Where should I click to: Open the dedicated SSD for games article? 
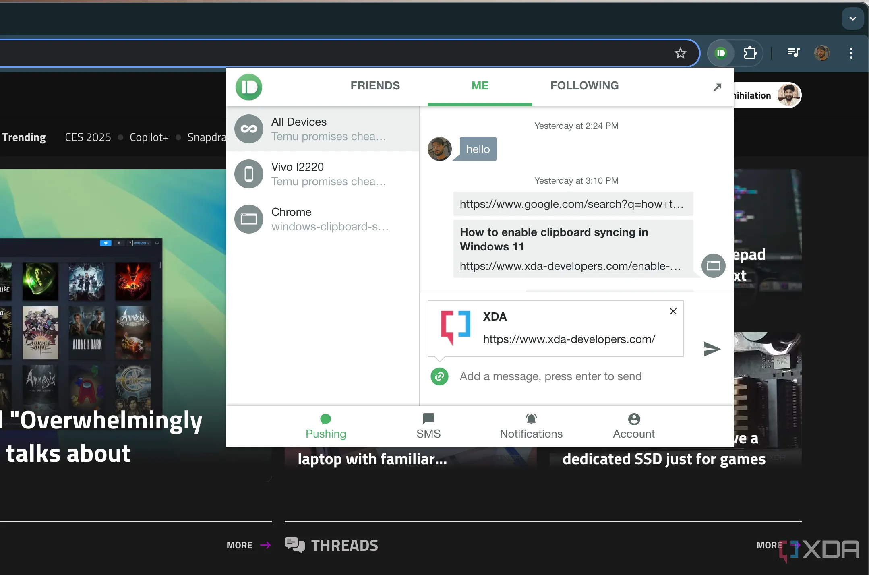tap(664, 459)
